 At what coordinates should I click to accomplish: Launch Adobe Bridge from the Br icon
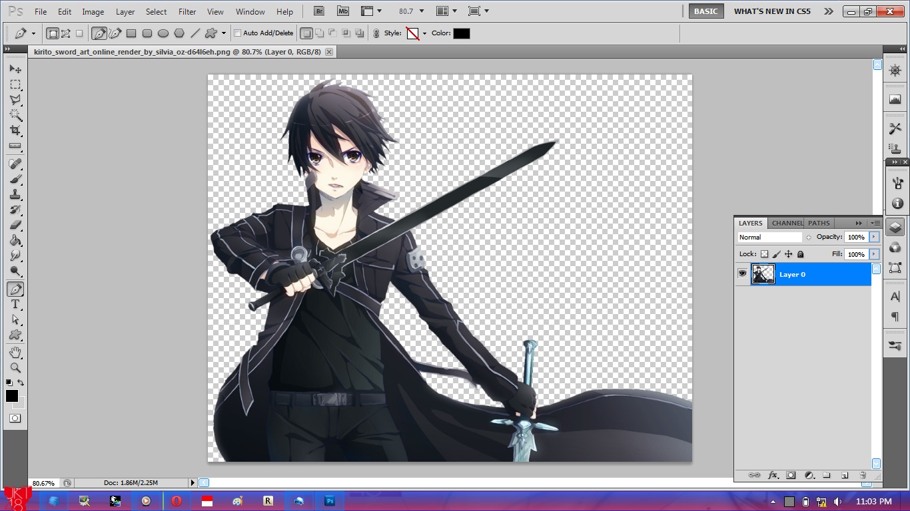pos(319,11)
